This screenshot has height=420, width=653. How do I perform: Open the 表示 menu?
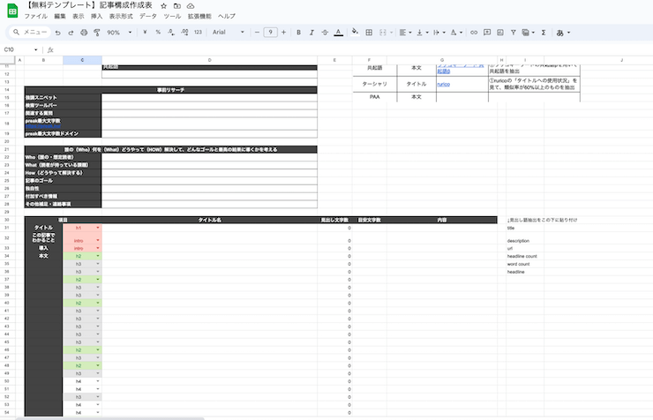pyautogui.click(x=79, y=16)
